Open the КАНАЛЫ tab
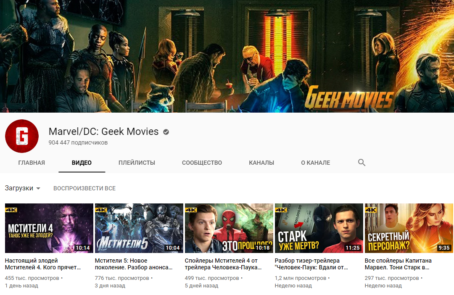Image resolution: width=454 pixels, height=295 pixels. pyautogui.click(x=261, y=163)
